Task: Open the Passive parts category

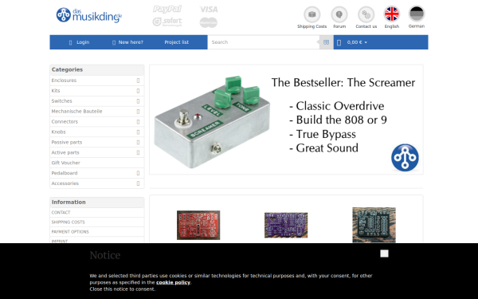Action: (x=67, y=142)
